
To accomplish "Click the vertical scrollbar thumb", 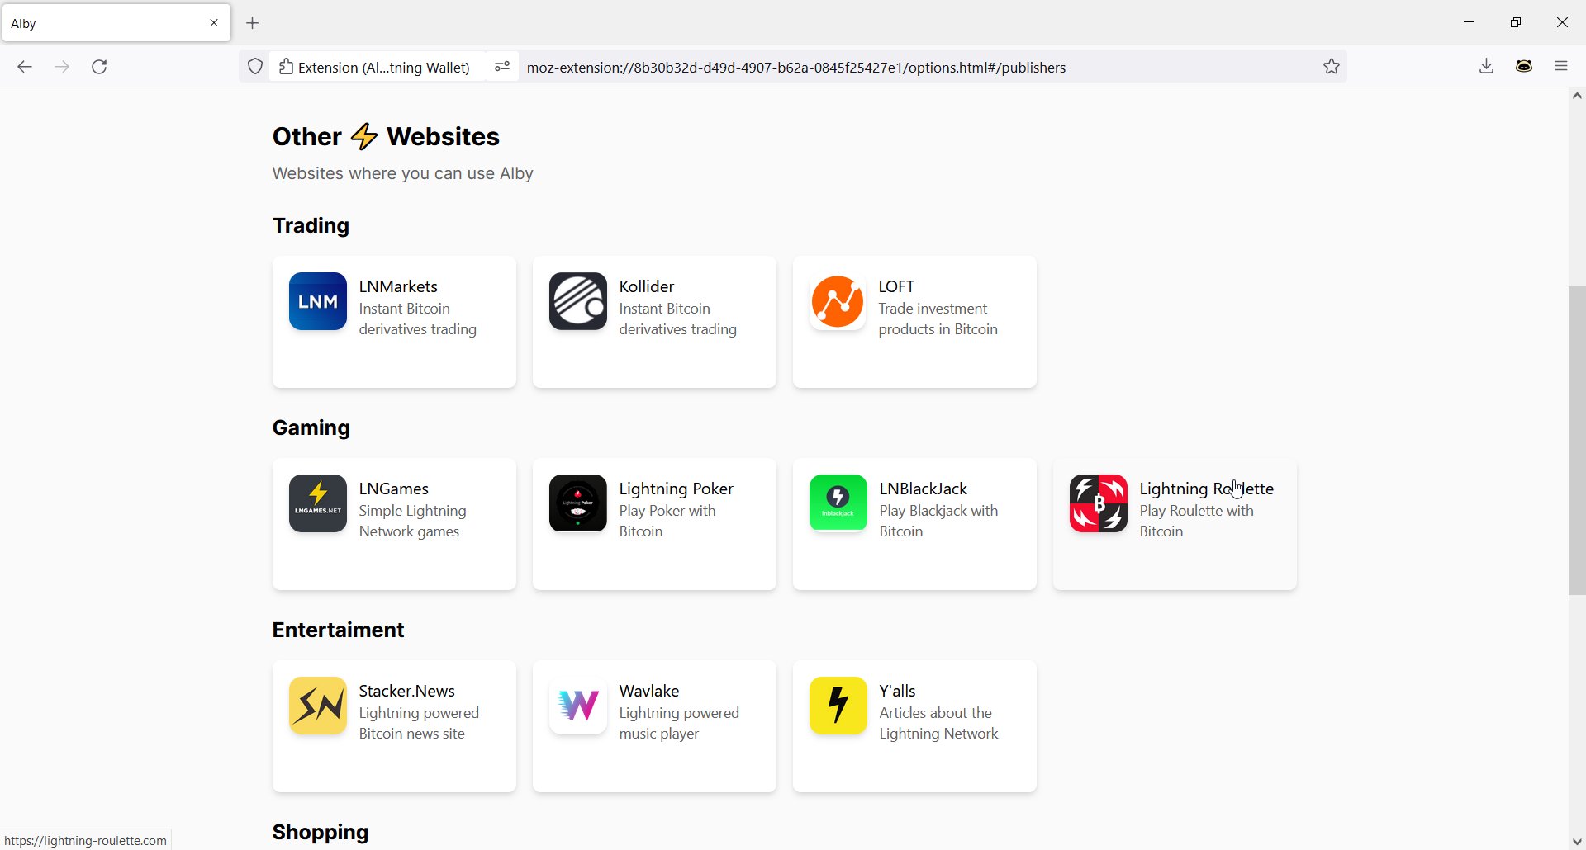I will (x=1577, y=440).
